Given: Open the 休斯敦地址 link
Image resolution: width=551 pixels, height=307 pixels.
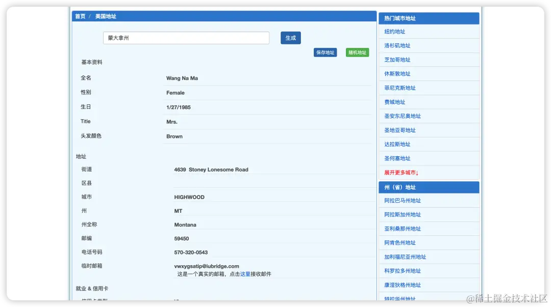Looking at the screenshot, I should 397,74.
